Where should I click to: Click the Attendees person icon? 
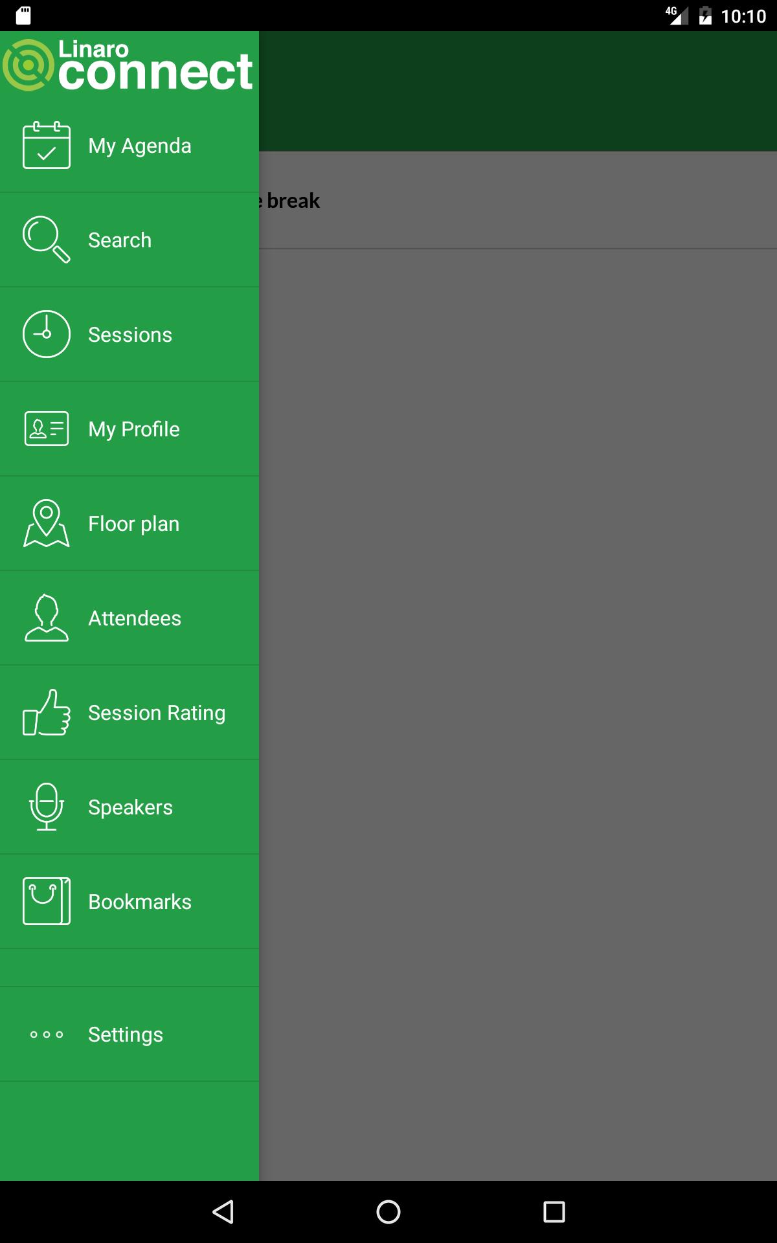tap(47, 618)
